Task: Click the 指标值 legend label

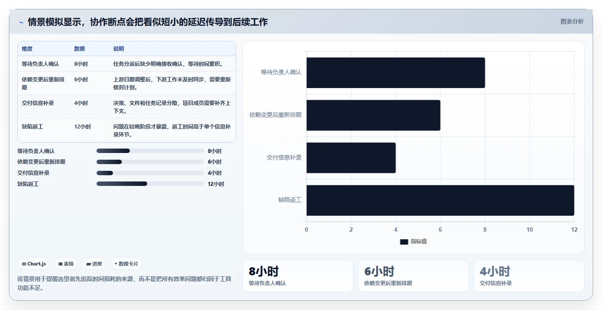Action: 419,242
